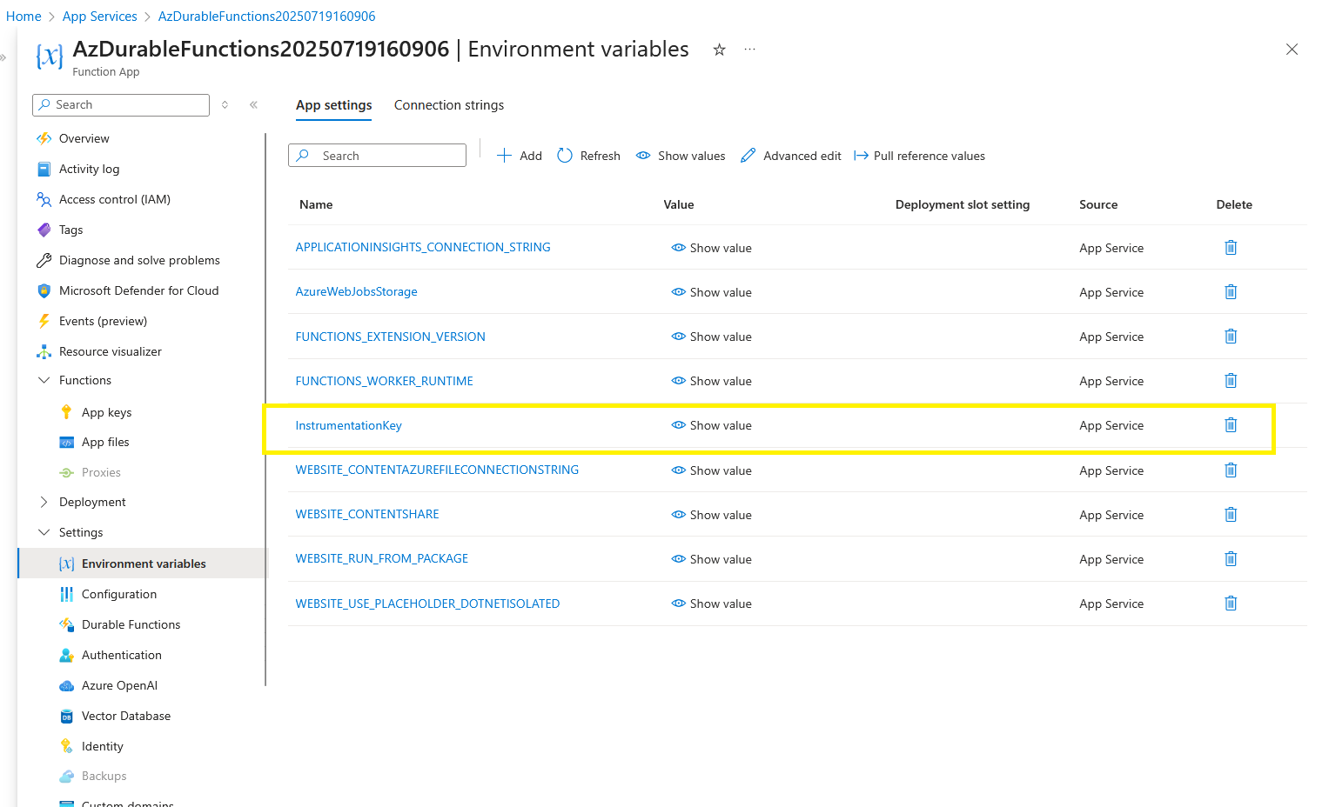
Task: Delete the WEBSITE_RUN_FROM_PACKAGE setting
Action: 1231,559
